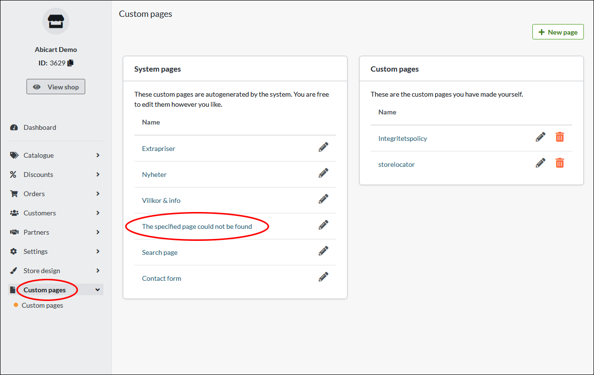Image resolution: width=594 pixels, height=375 pixels.
Task: Create a page with New page button
Action: 557,32
